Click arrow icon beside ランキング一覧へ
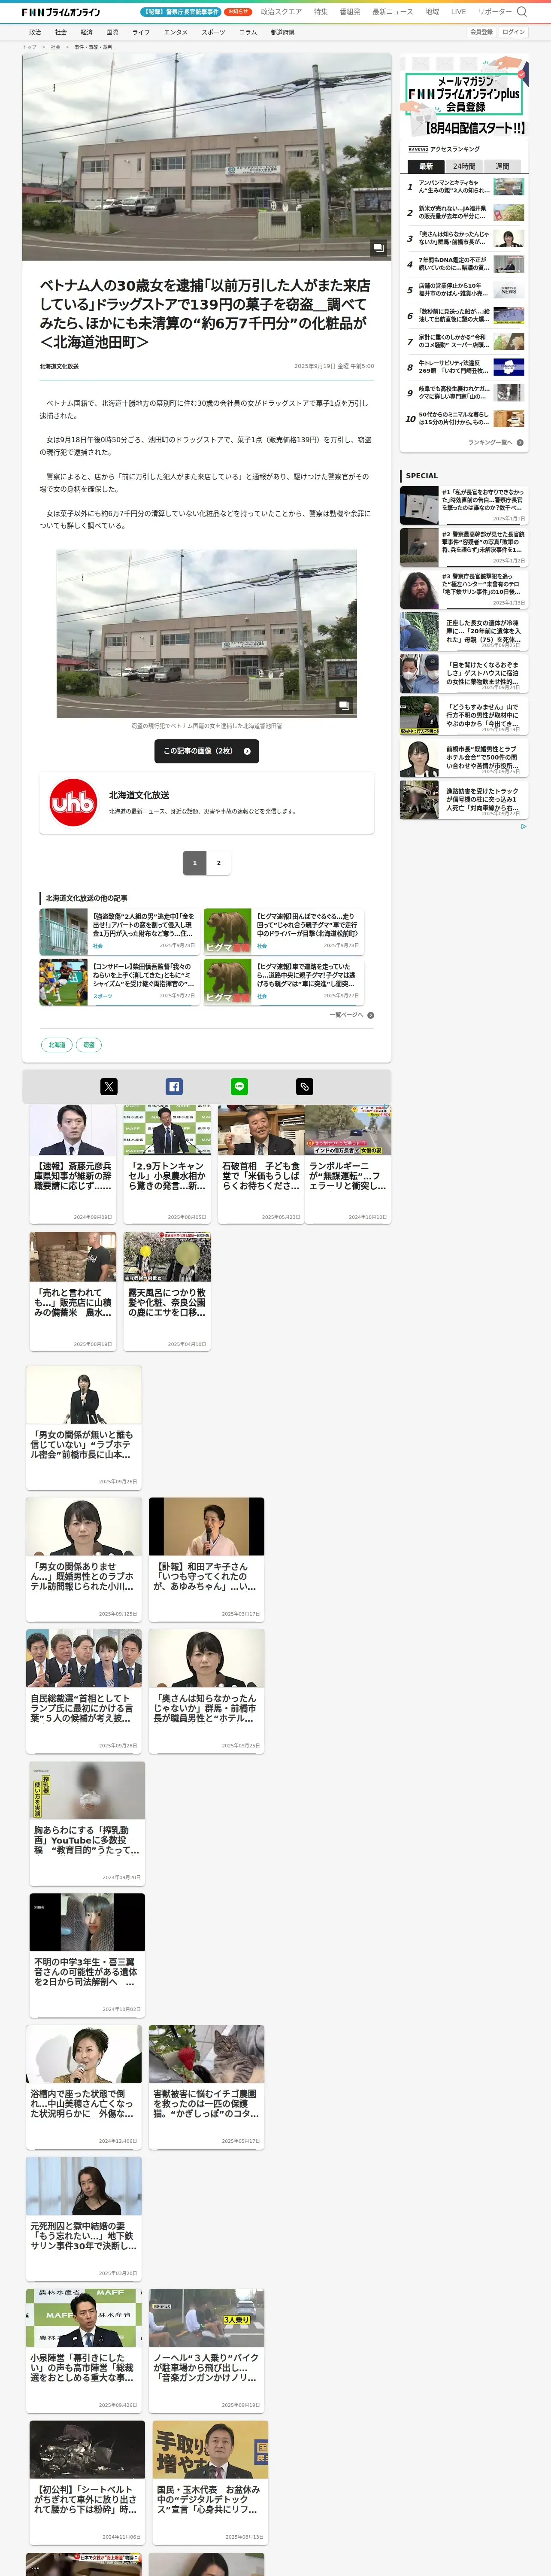Image resolution: width=551 pixels, height=2576 pixels. [x=520, y=442]
